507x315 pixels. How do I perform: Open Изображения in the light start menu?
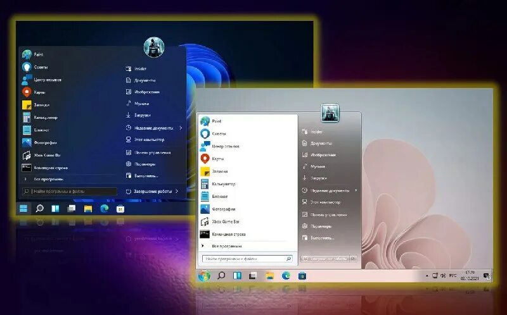[319, 155]
